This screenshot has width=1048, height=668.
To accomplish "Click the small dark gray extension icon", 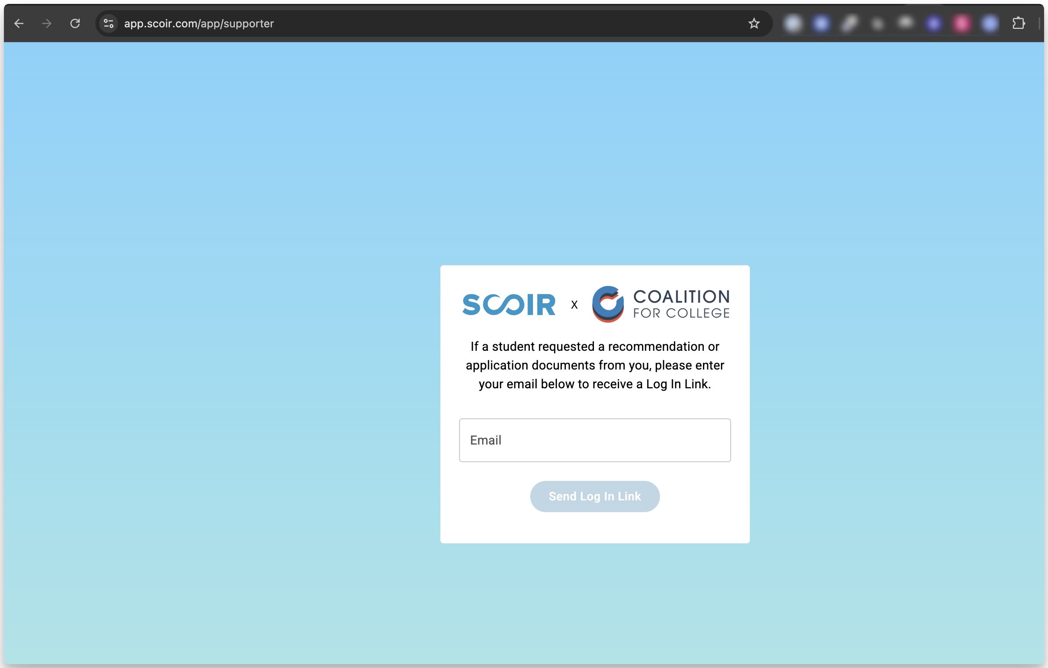I will click(x=878, y=24).
